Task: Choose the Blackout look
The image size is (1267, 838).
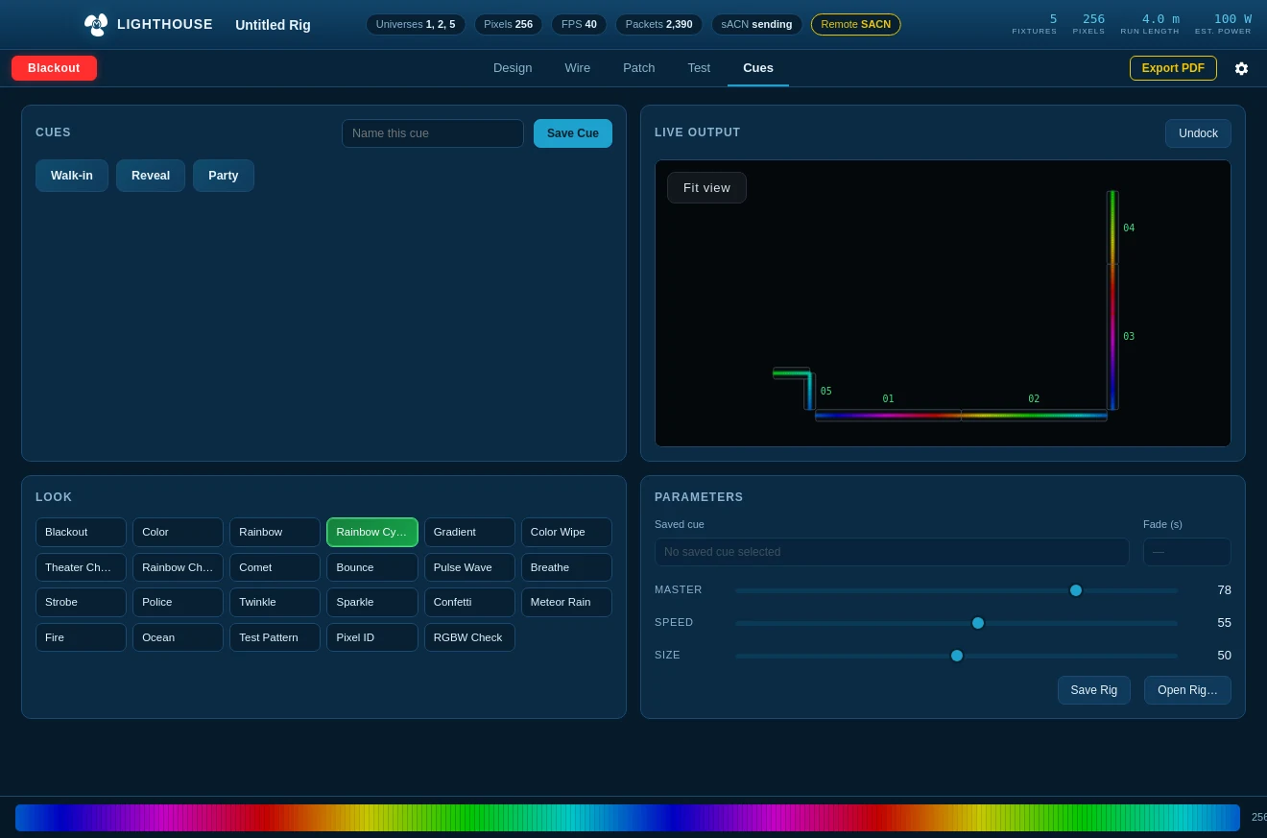Action: [x=81, y=532]
